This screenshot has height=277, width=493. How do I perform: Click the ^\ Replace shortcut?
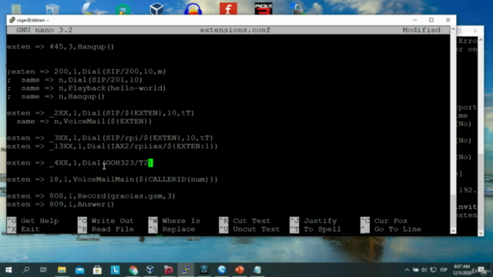click(x=172, y=229)
